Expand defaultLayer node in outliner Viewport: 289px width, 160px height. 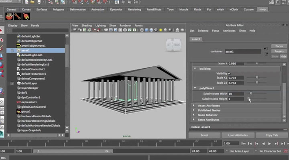coord(12,83)
